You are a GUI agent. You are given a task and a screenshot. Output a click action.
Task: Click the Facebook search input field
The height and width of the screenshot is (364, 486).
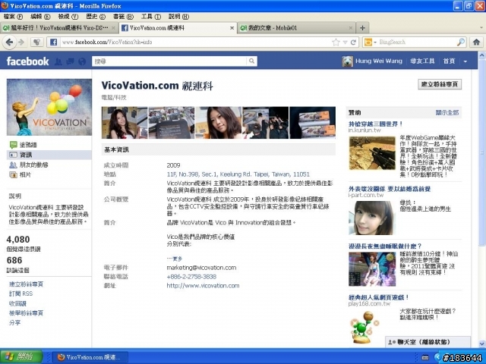(x=169, y=61)
